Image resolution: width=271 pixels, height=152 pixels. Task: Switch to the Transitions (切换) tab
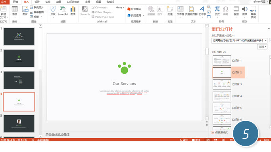[48, 2]
